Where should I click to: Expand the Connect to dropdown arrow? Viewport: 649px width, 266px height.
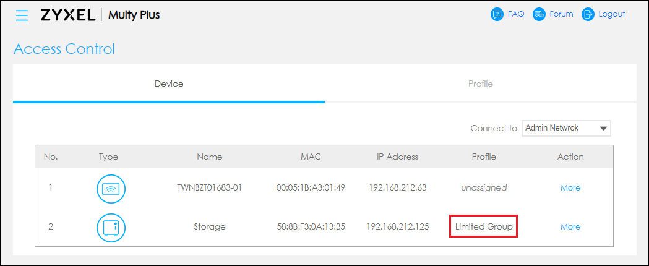pyautogui.click(x=603, y=129)
